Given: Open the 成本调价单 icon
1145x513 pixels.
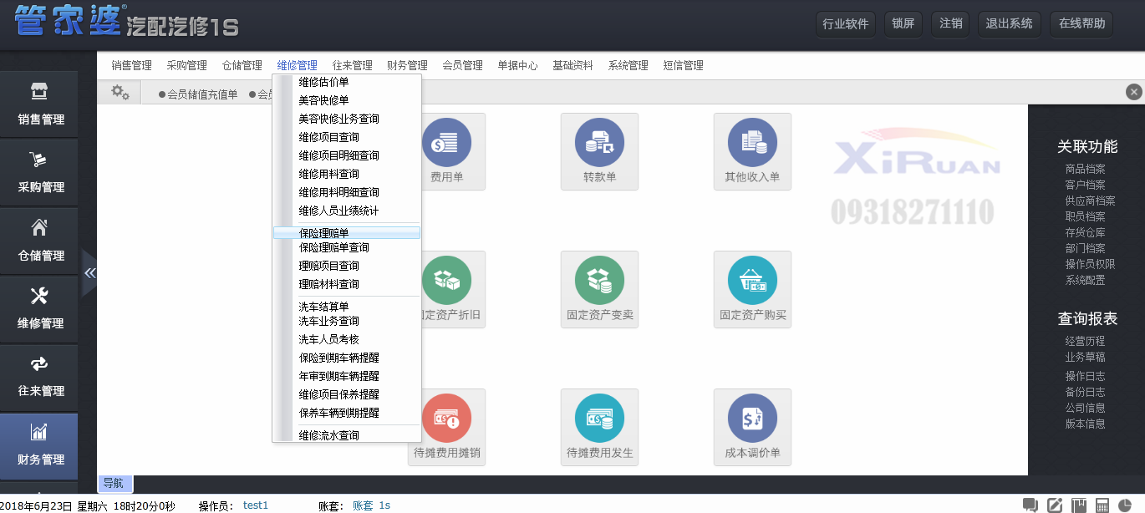Looking at the screenshot, I should pyautogui.click(x=752, y=426).
